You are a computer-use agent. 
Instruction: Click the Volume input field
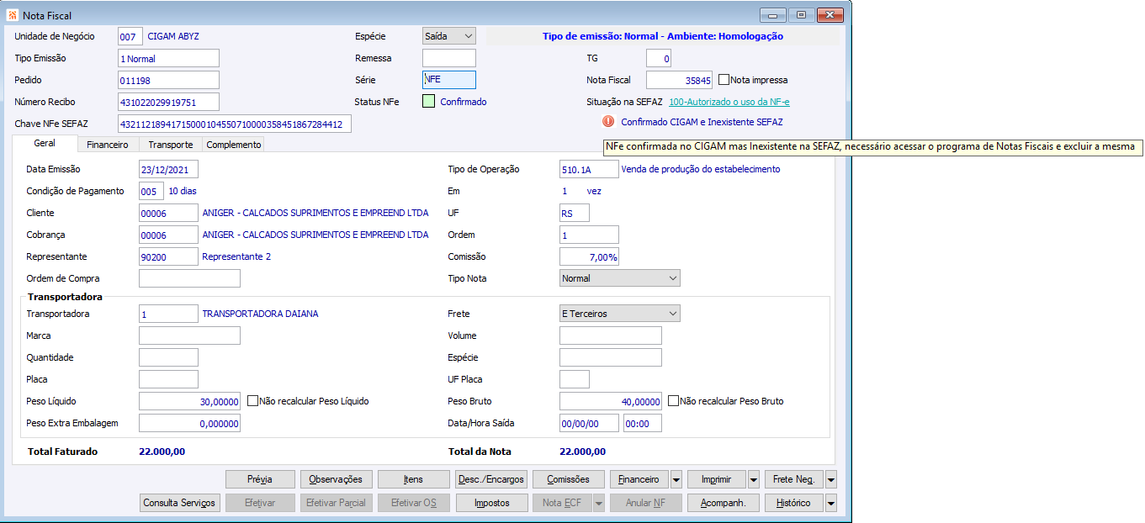[x=611, y=335]
